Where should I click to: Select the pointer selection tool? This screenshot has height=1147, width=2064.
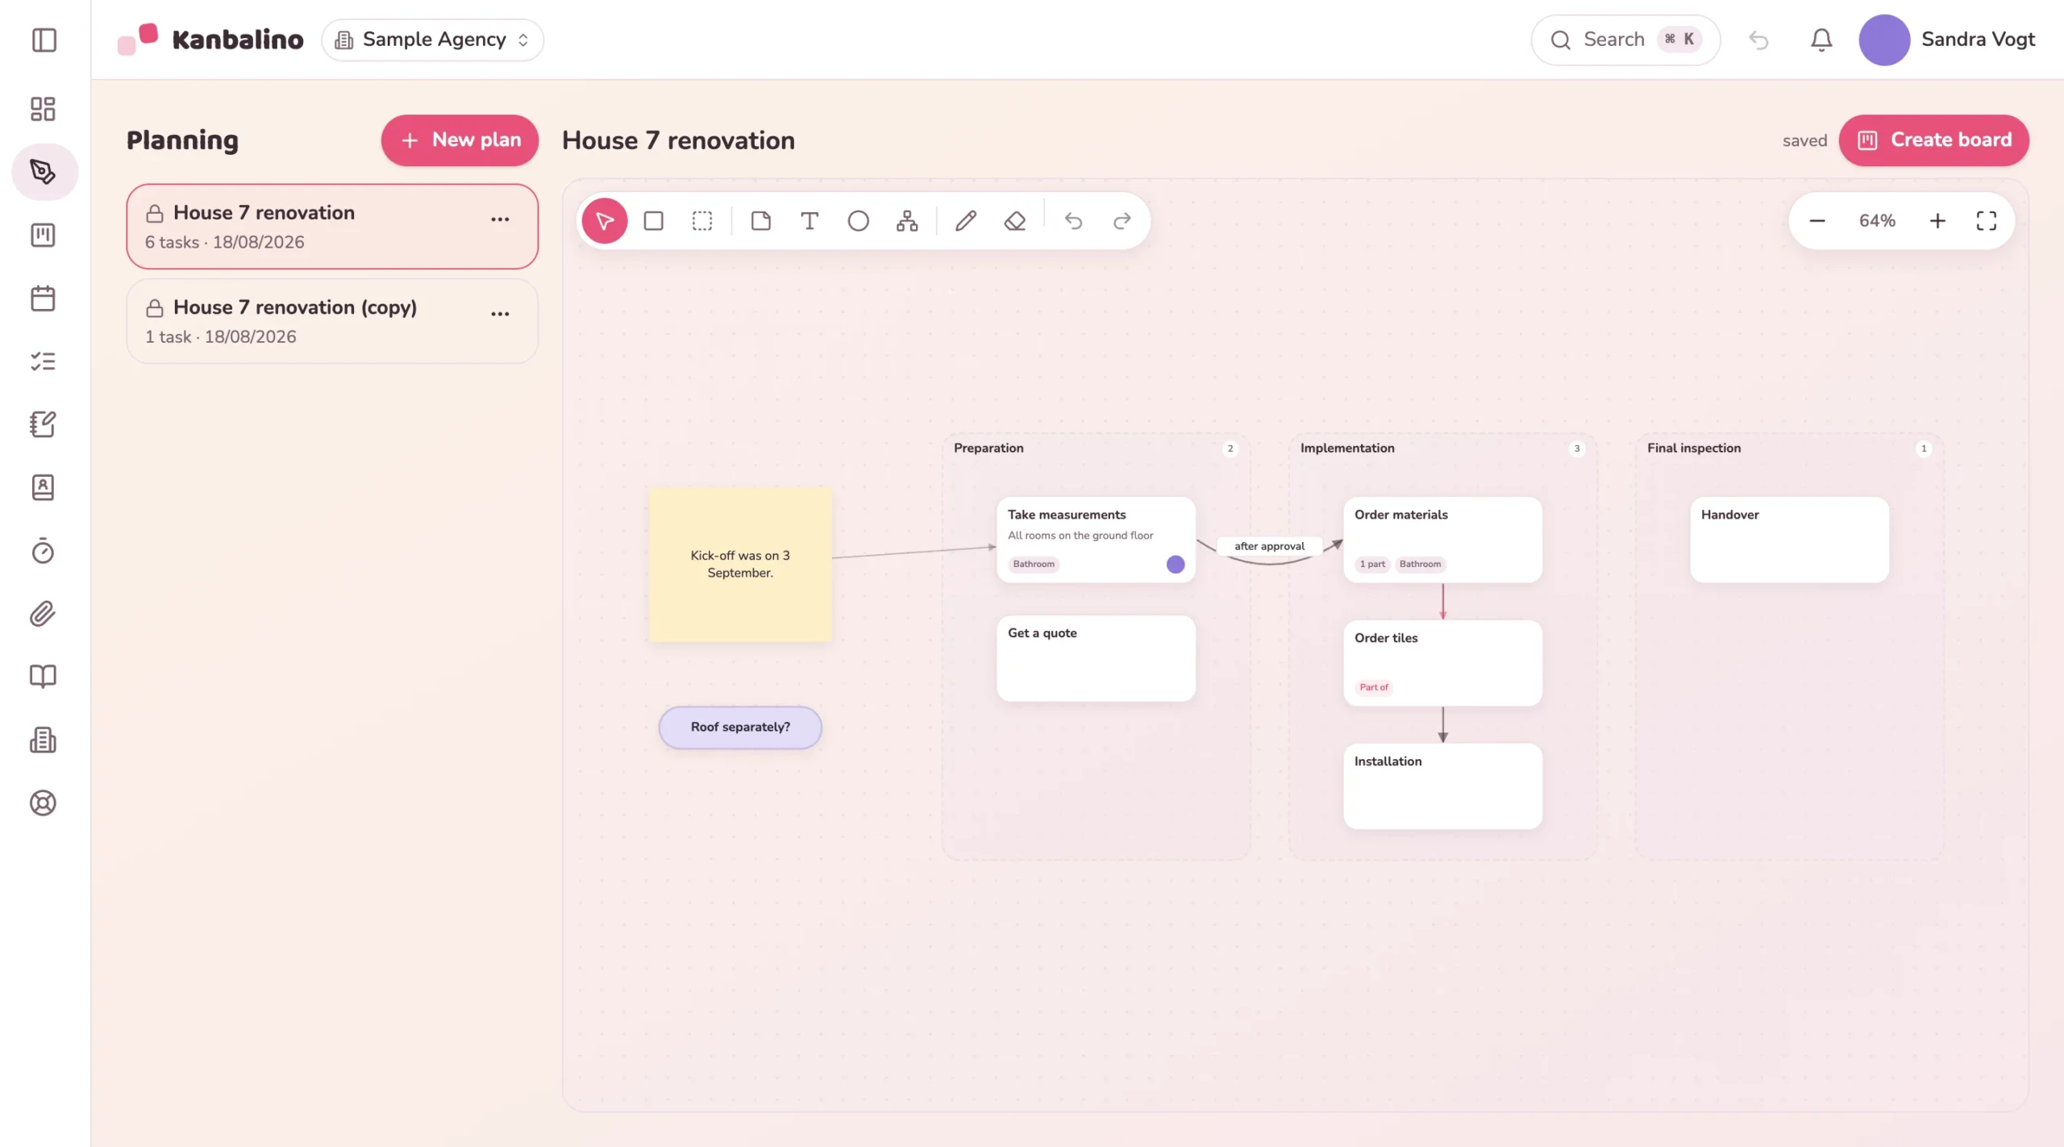point(605,220)
